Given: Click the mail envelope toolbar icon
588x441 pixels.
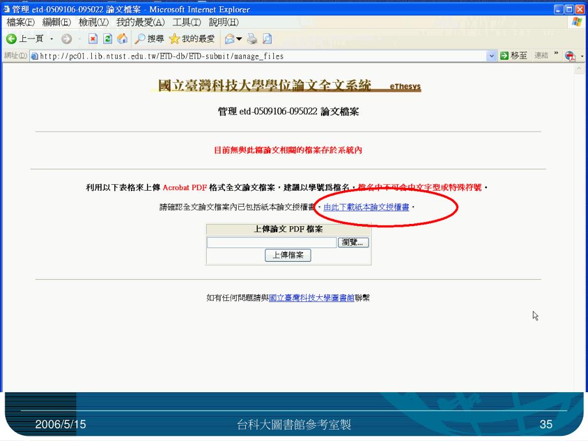Looking at the screenshot, I should 229,38.
